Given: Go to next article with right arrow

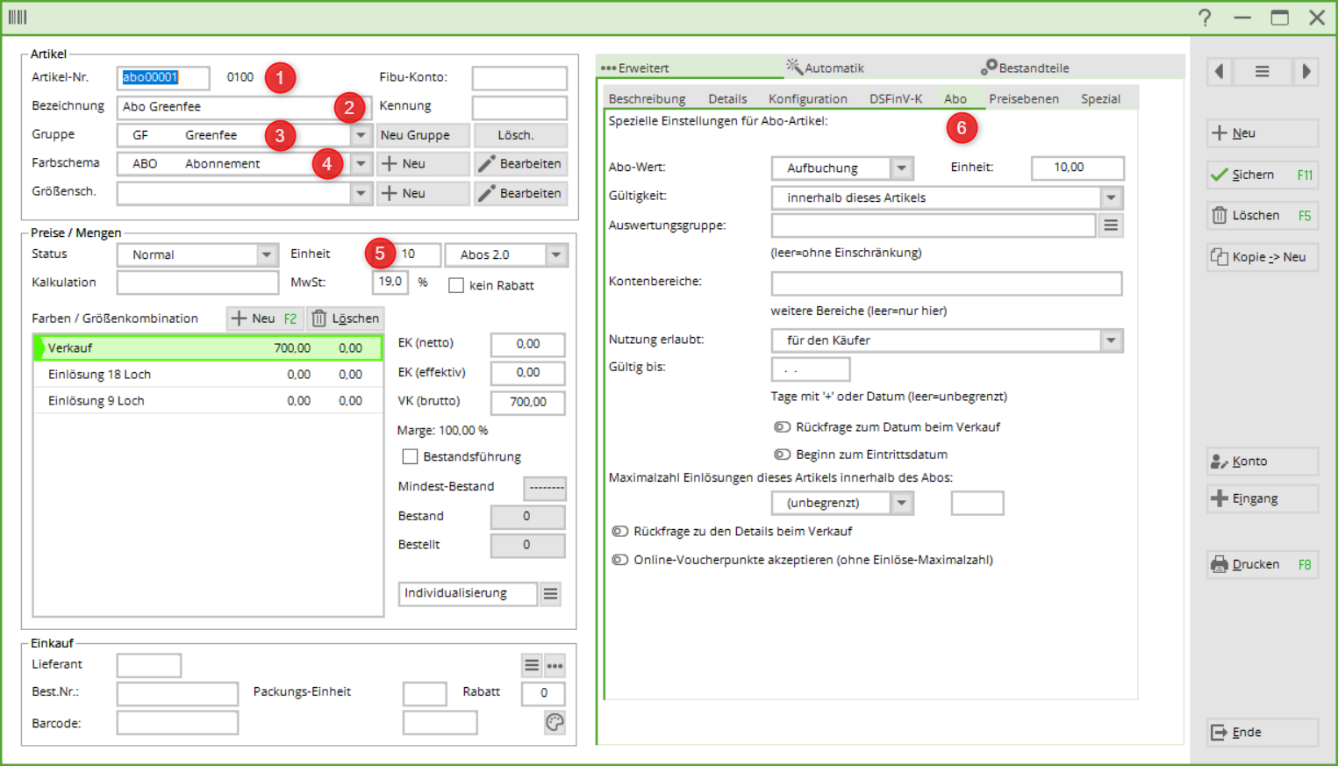Looking at the screenshot, I should coord(1306,72).
